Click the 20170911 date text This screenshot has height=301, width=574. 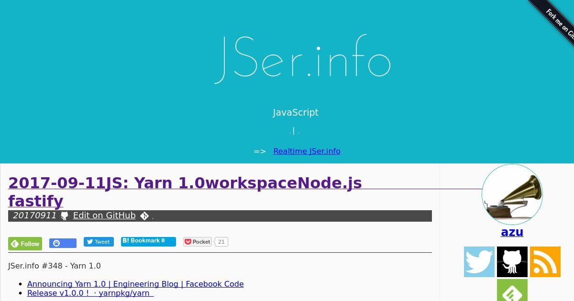click(x=34, y=215)
